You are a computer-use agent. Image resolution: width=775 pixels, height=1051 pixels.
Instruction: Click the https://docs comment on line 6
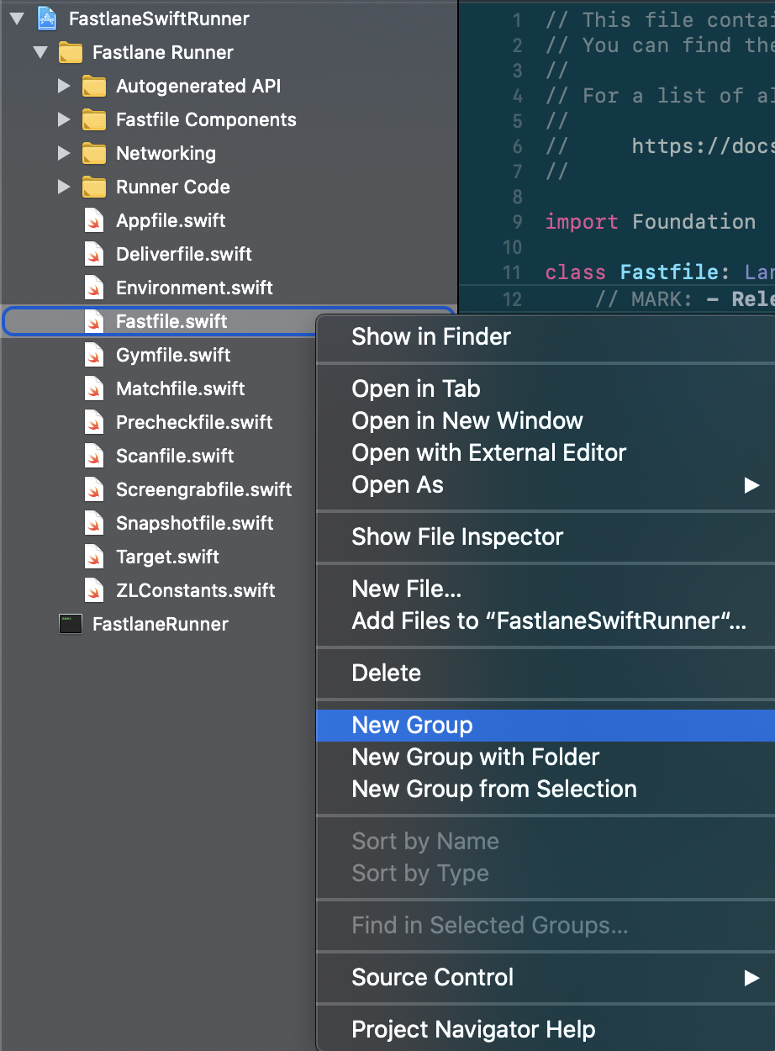coord(702,146)
